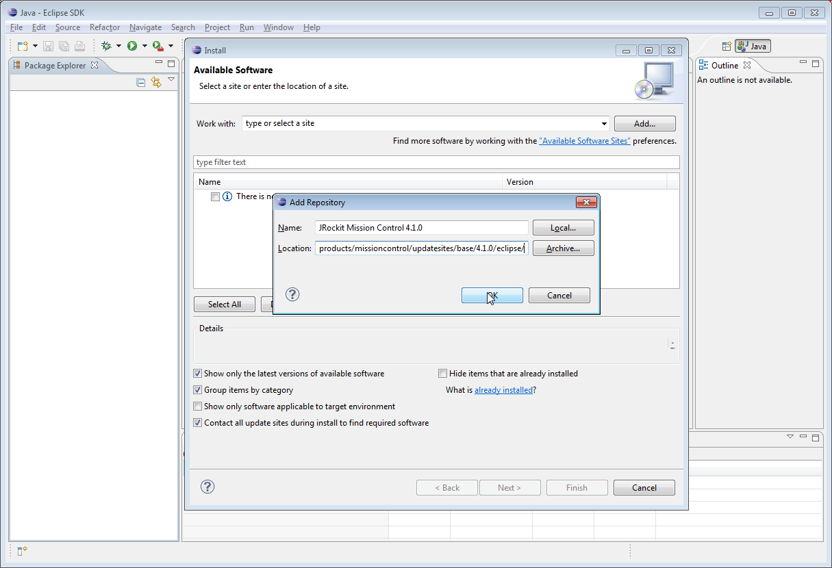Toggle Link with Editor arrows icon
The image size is (832, 568).
[156, 82]
